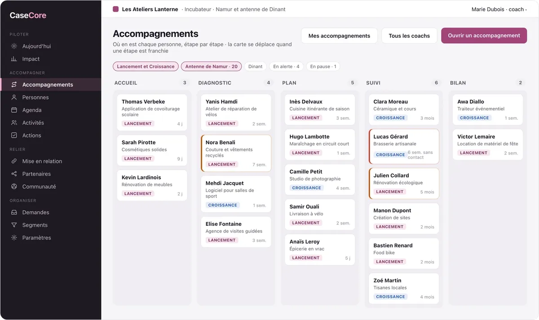Click the CaseCore logo
The image size is (539, 320).
(x=28, y=15)
